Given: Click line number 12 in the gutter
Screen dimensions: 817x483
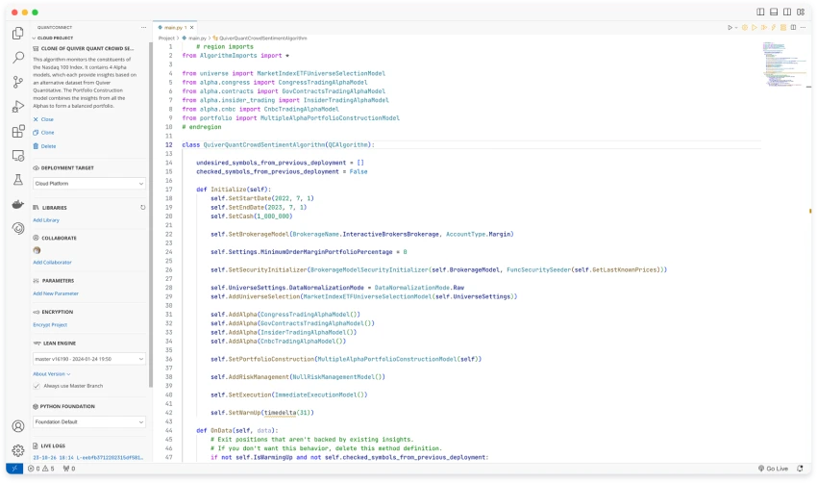Looking at the screenshot, I should tap(169, 145).
